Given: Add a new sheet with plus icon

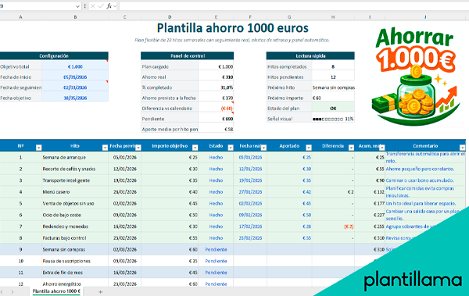Looking at the screenshot, I should coord(101,292).
